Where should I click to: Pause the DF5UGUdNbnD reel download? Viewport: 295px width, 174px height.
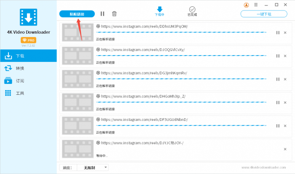click(x=278, y=126)
